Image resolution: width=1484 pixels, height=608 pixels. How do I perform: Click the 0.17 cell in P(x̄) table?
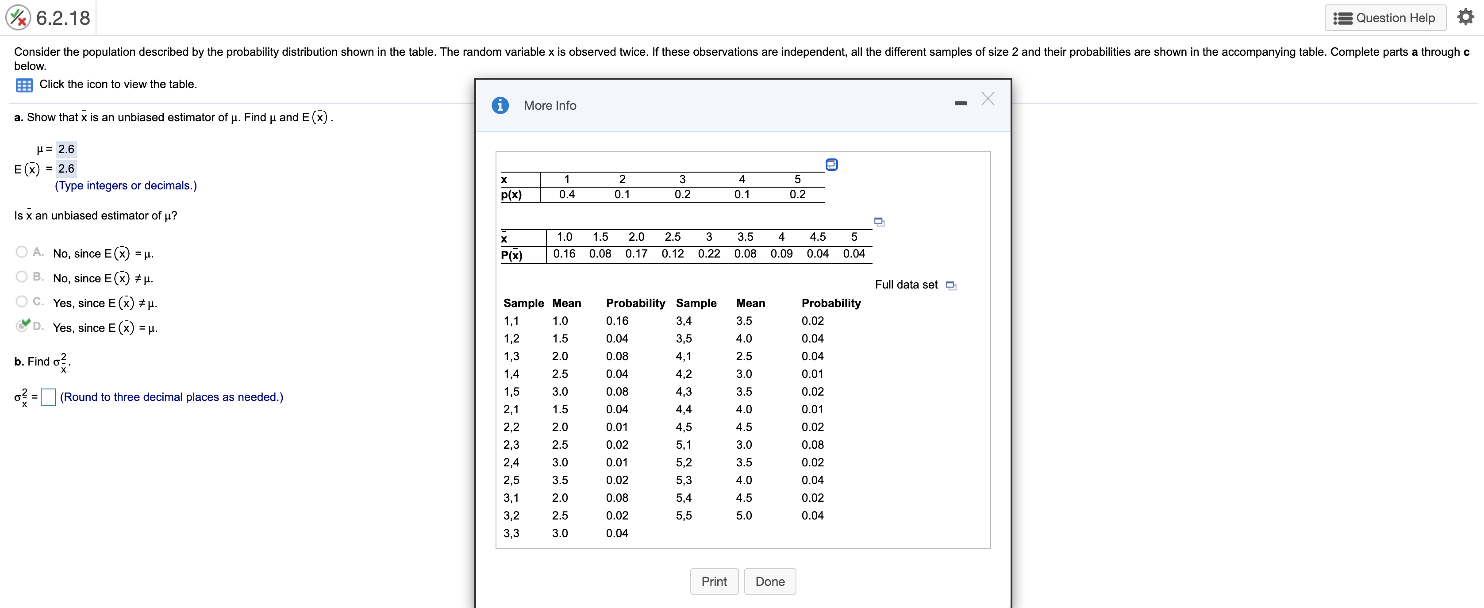pos(636,254)
